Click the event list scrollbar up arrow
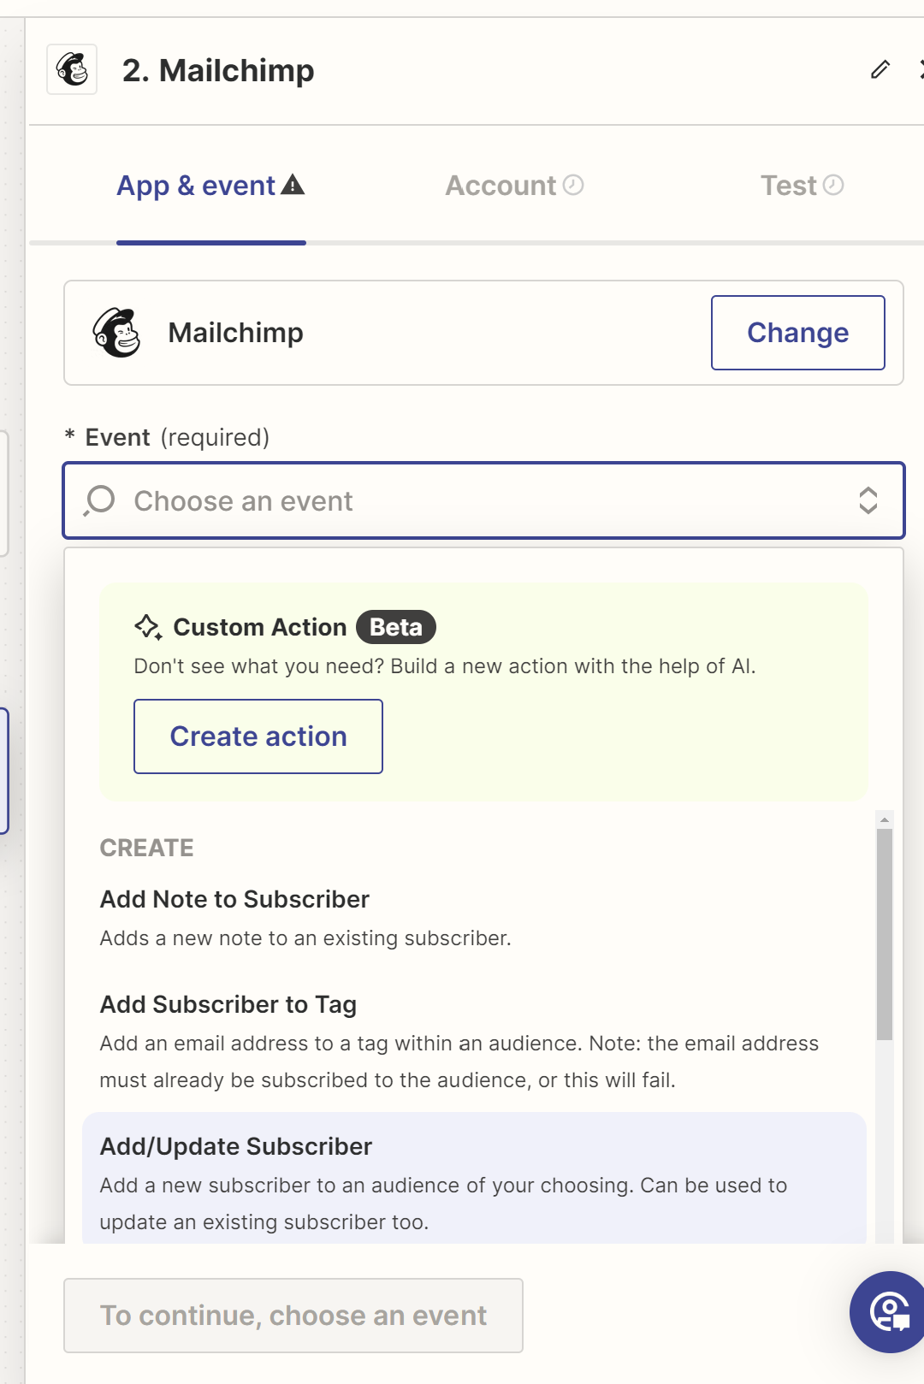 tap(885, 819)
